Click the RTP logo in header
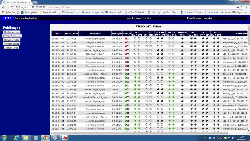250x141 pixels. (x=8, y=18)
